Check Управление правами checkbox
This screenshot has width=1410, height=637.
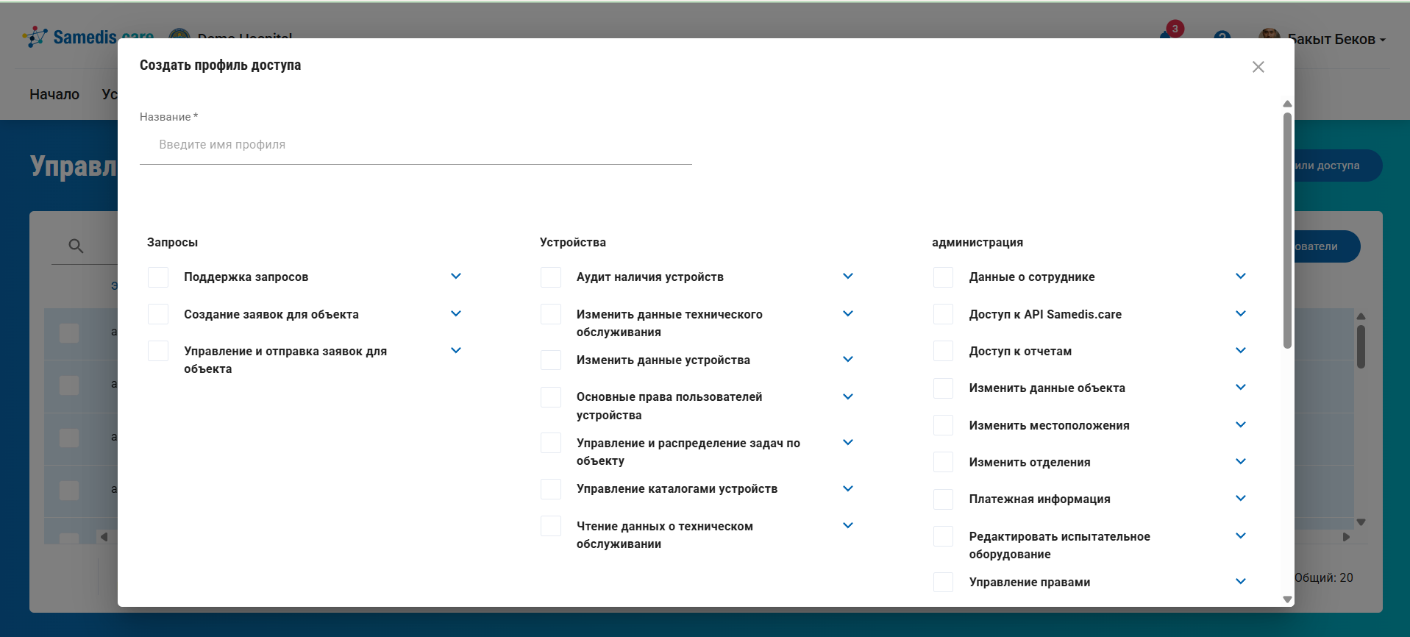coord(944,582)
